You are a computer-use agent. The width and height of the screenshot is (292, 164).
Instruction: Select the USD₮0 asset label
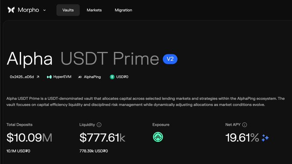[x=122, y=77]
